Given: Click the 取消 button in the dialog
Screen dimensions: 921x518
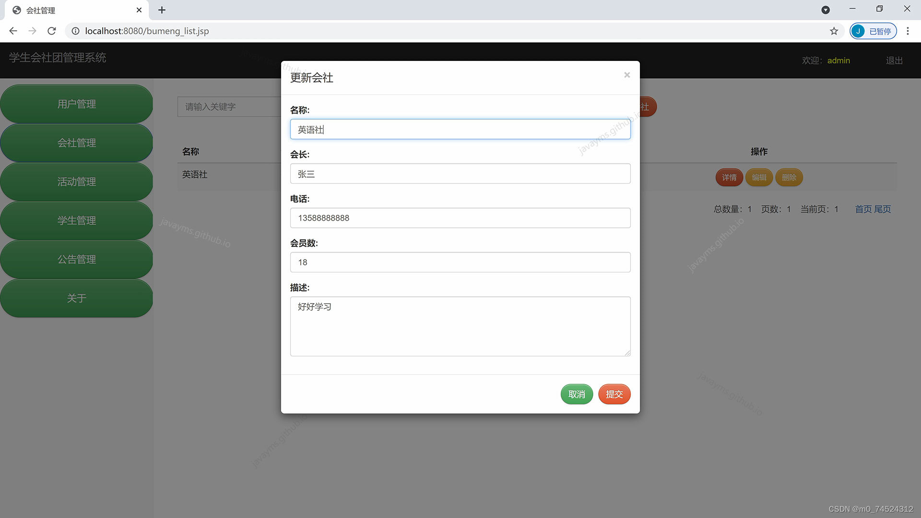Looking at the screenshot, I should point(577,394).
